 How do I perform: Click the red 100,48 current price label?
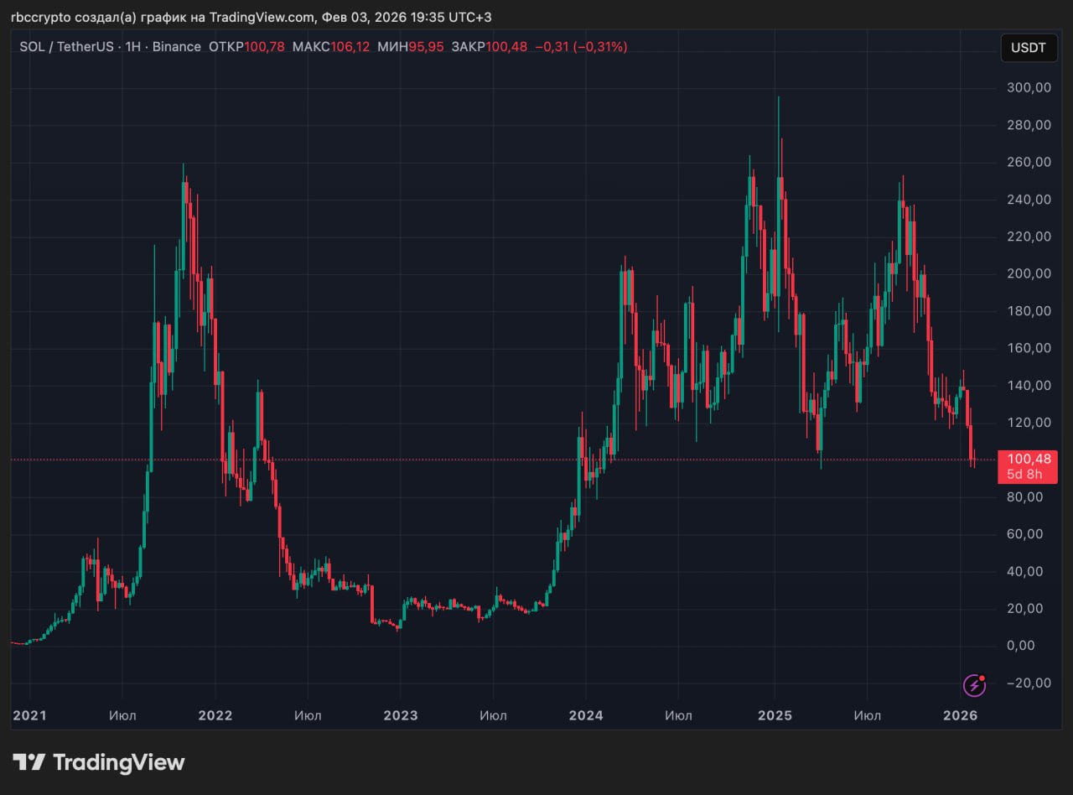click(1027, 459)
